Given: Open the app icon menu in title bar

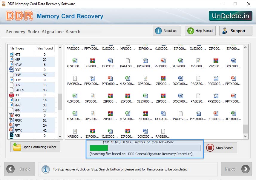Looking at the screenshot, I should click(3, 4).
